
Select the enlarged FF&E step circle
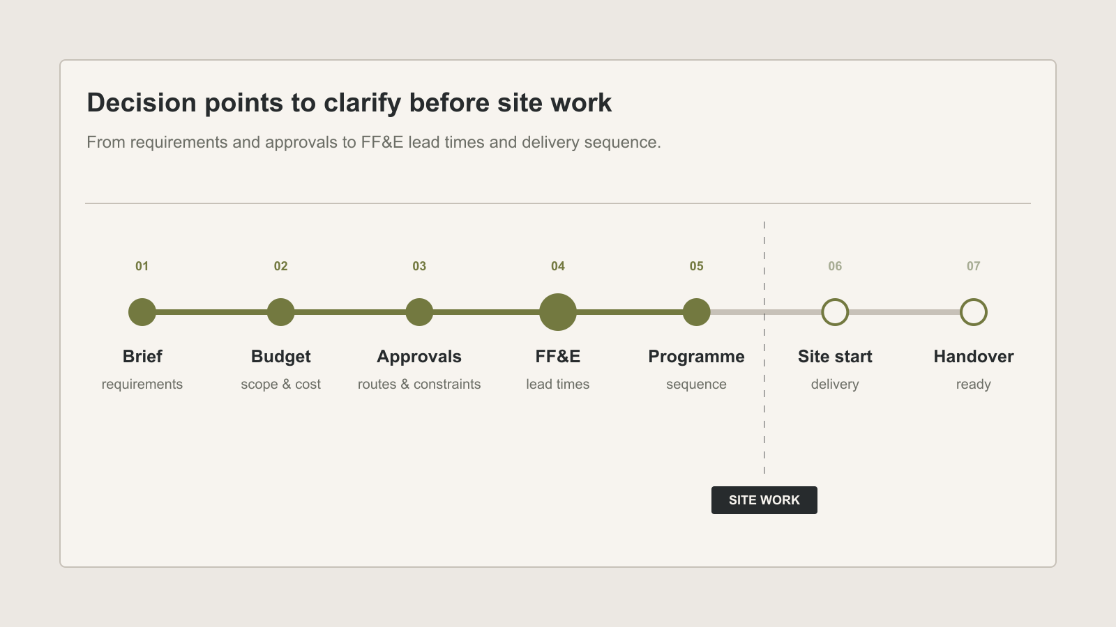pyautogui.click(x=558, y=312)
